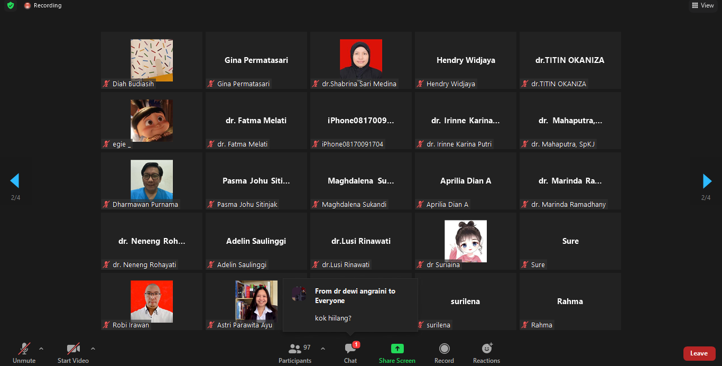Click Sure's muted mic icon
722x366 pixels.
(525, 264)
